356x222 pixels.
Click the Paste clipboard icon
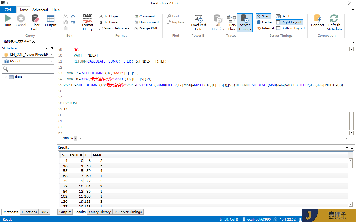(x=66, y=28)
